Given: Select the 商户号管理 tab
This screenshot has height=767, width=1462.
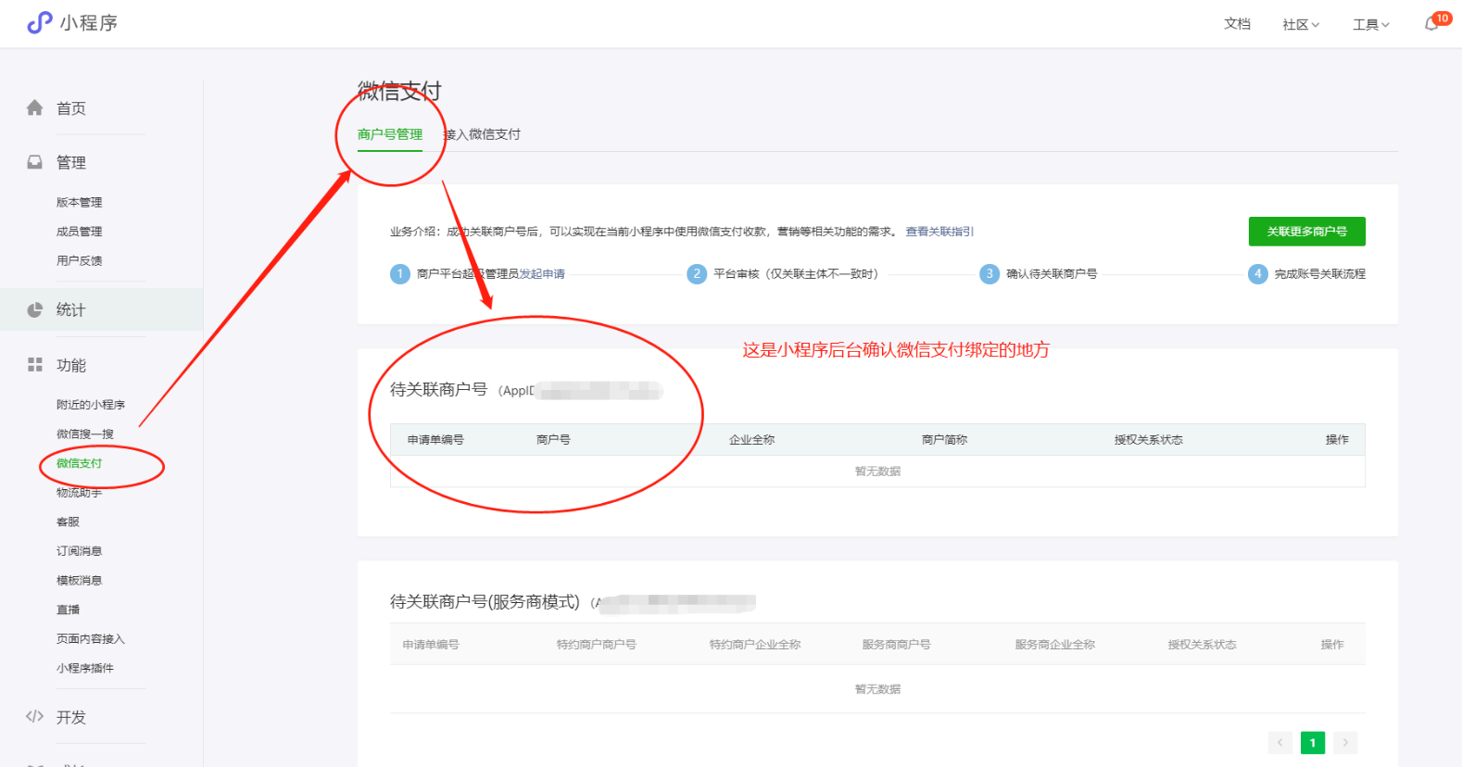Looking at the screenshot, I should point(390,134).
